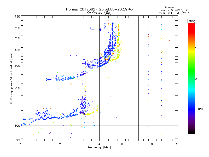The image size is (209, 157).
Task: Click the 'Stationary phase Virtual Height [km]' axis label
Action: 11,79
